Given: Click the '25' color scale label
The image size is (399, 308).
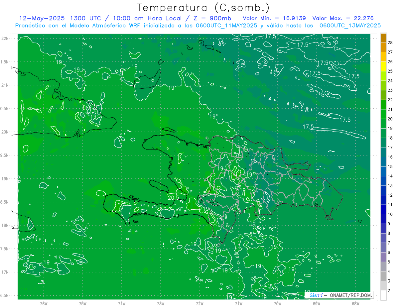Looking at the screenshot, I should (390, 71).
